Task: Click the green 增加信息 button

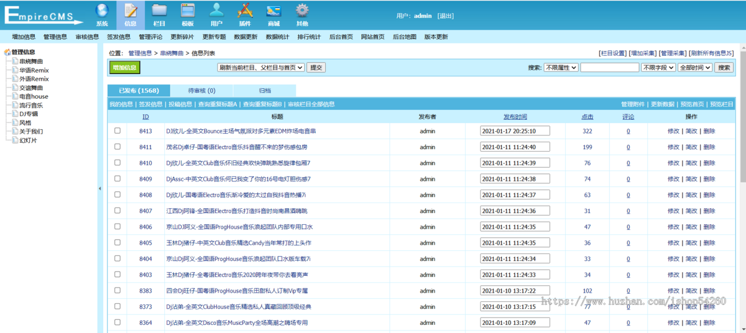Action: click(125, 68)
